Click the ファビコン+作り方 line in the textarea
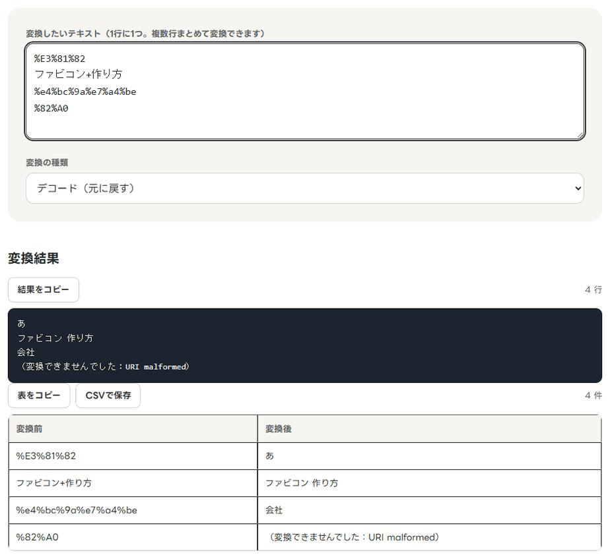This screenshot has width=610, height=559. coord(78,74)
